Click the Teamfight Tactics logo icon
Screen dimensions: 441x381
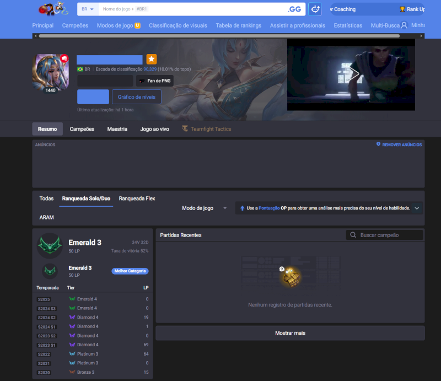(x=185, y=128)
